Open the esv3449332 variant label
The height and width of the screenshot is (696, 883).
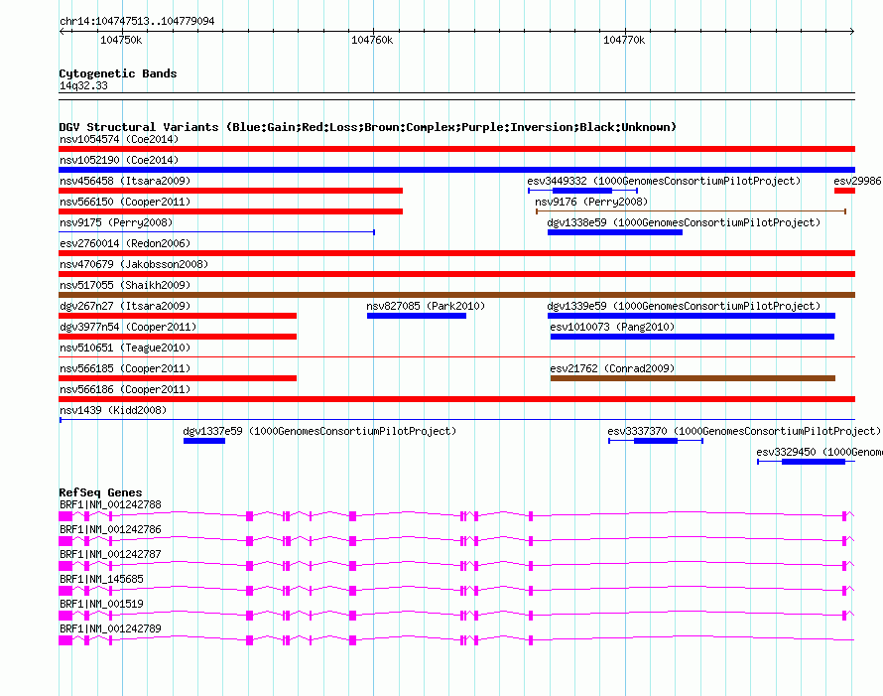click(663, 181)
